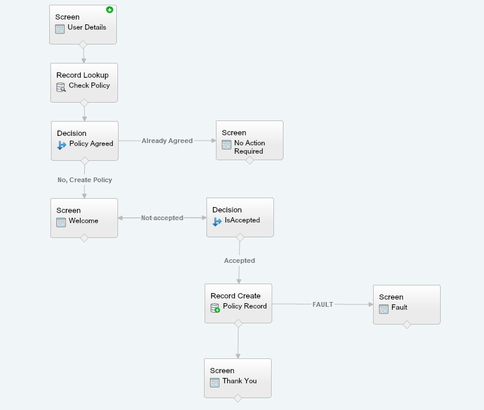This screenshot has height=410, width=484.
Task: Click the Policy Record create icon
Action: pyautogui.click(x=215, y=307)
